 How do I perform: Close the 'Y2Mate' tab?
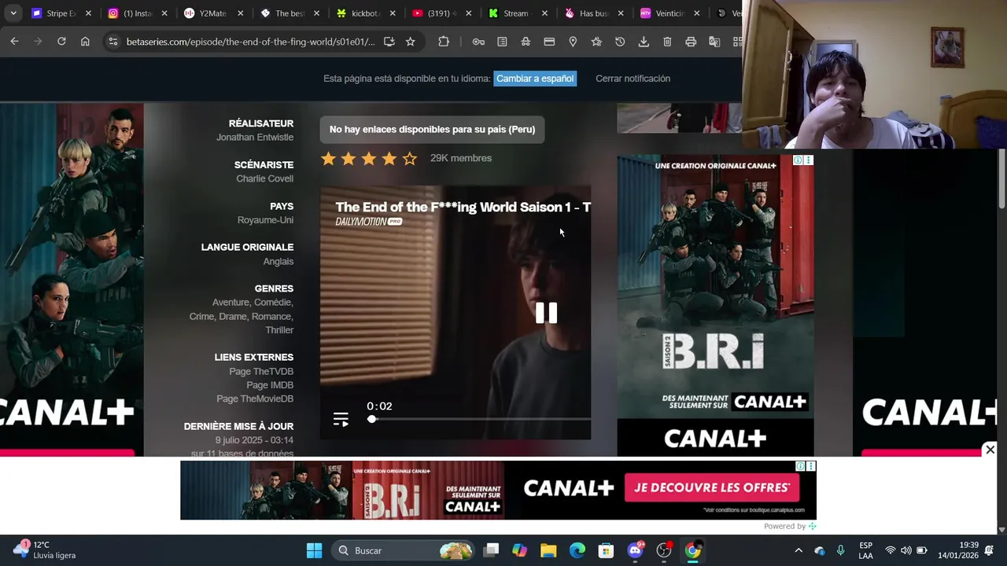241,13
